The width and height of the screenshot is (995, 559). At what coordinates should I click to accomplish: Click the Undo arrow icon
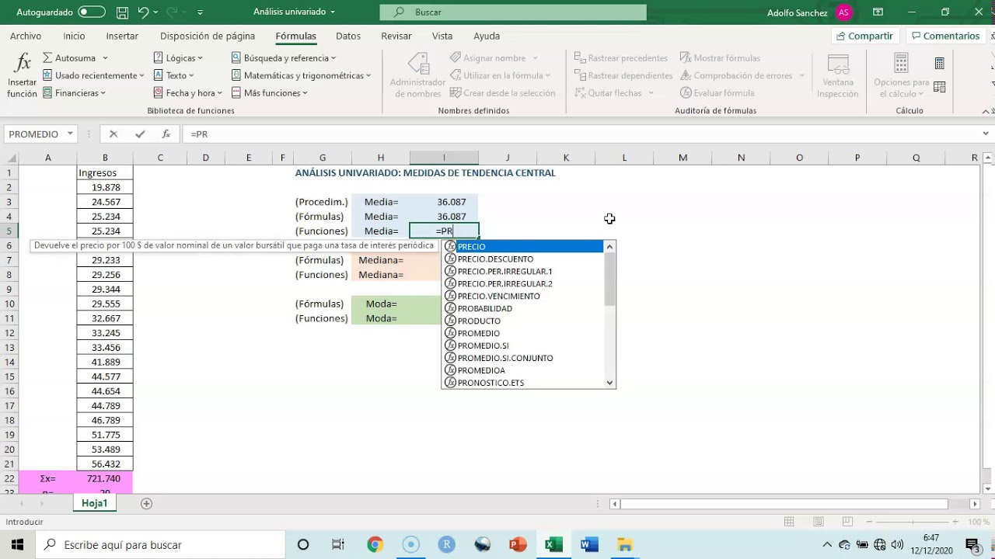[143, 12]
